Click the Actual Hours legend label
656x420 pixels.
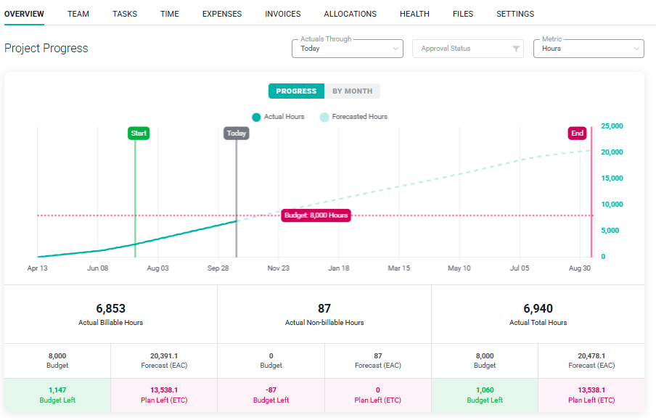pos(284,117)
